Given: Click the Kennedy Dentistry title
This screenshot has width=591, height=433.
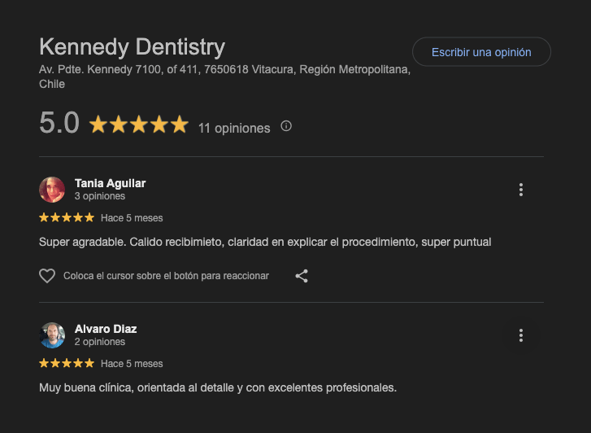Looking at the screenshot, I should click(132, 46).
